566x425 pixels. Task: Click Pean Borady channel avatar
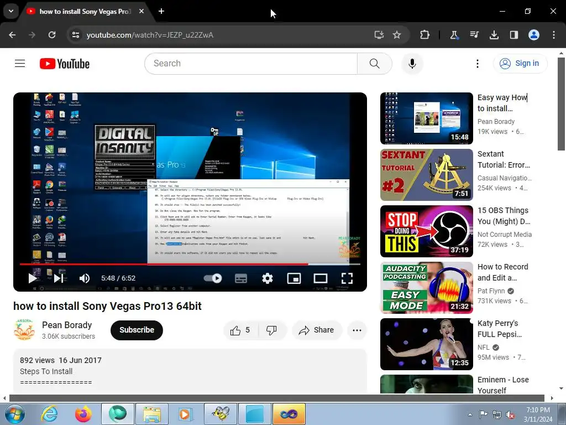pos(24,330)
